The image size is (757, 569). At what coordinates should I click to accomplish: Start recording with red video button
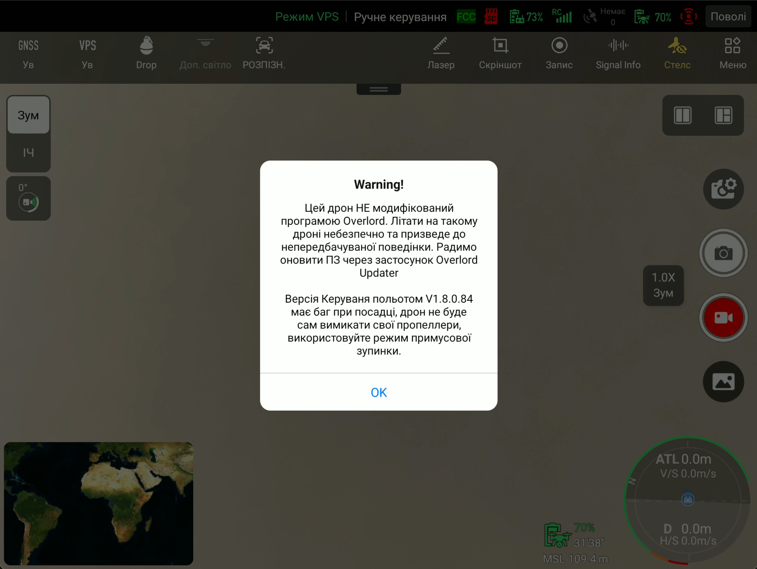point(723,317)
